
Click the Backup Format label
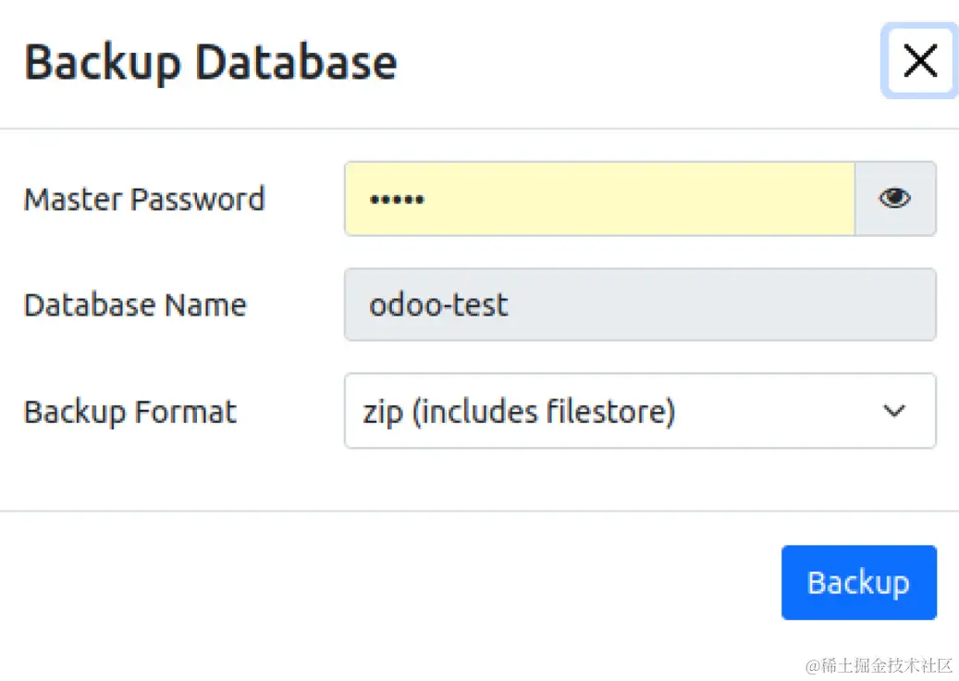130,412
